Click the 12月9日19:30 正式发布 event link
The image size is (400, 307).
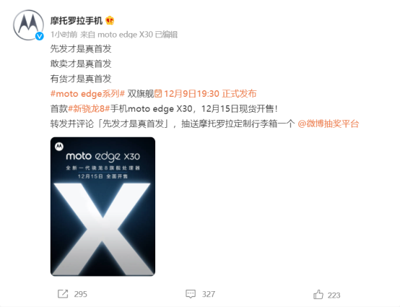[x=210, y=94]
